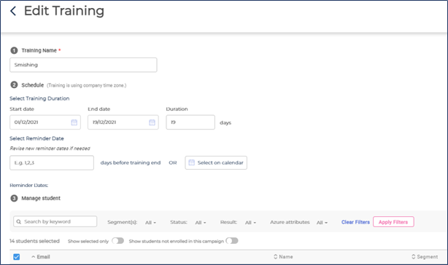Click the Select Reminder Date heading
This screenshot has width=448, height=265.
[36, 138]
